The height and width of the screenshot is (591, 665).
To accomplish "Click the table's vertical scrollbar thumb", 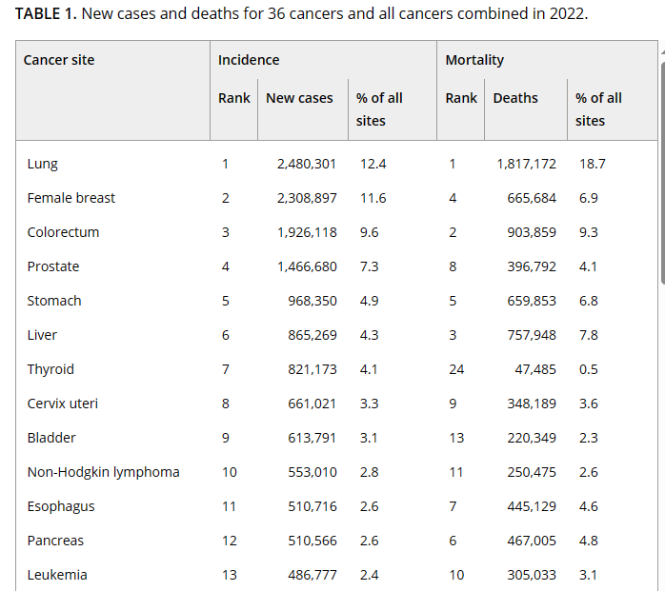I will [x=663, y=174].
